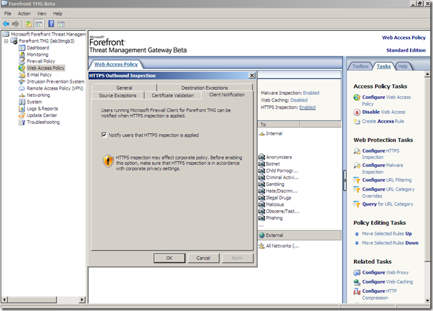Click the Monitoring node icon
The width and height of the screenshot is (433, 311).
[22, 55]
